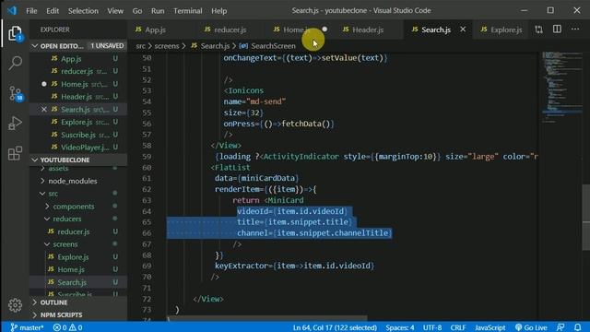Open the Edit menu
The image size is (590, 332).
[x=53, y=11]
